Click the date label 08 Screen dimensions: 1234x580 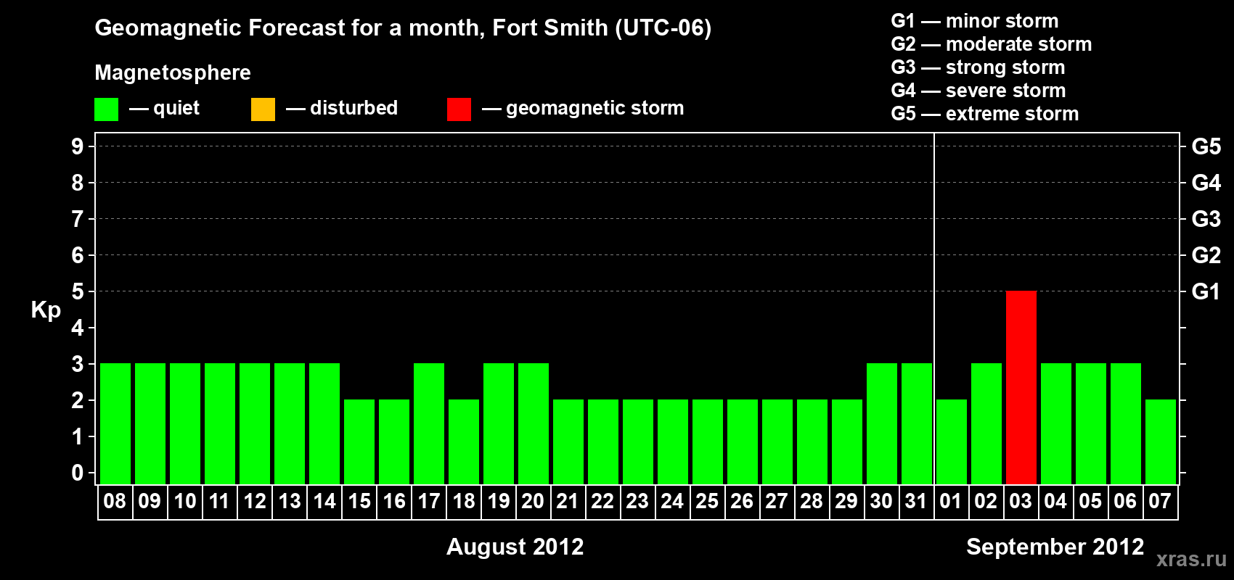coord(115,502)
